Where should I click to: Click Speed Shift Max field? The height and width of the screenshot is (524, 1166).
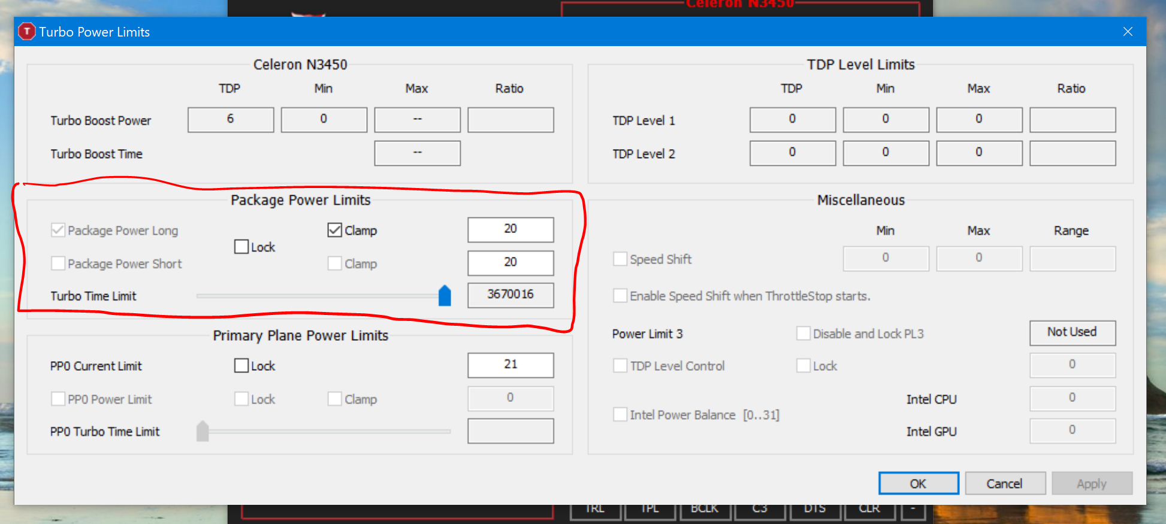pyautogui.click(x=980, y=259)
